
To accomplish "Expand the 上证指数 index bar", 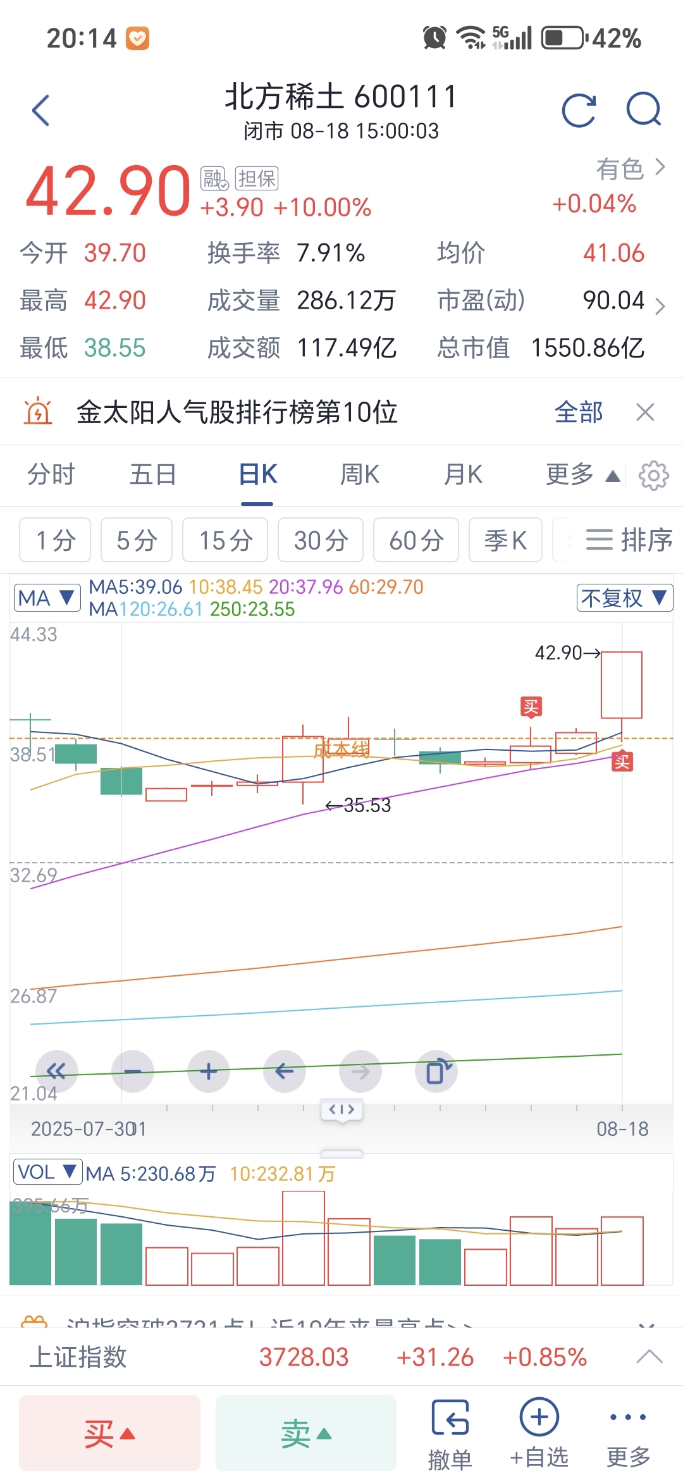I will (x=649, y=1357).
